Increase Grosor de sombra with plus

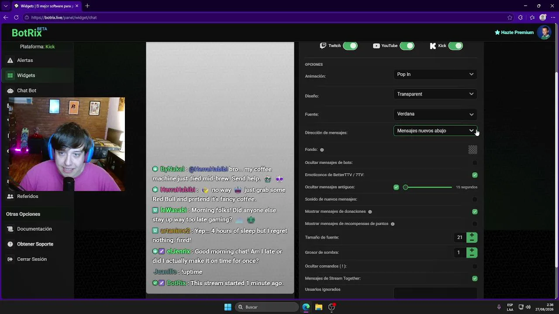click(472, 250)
